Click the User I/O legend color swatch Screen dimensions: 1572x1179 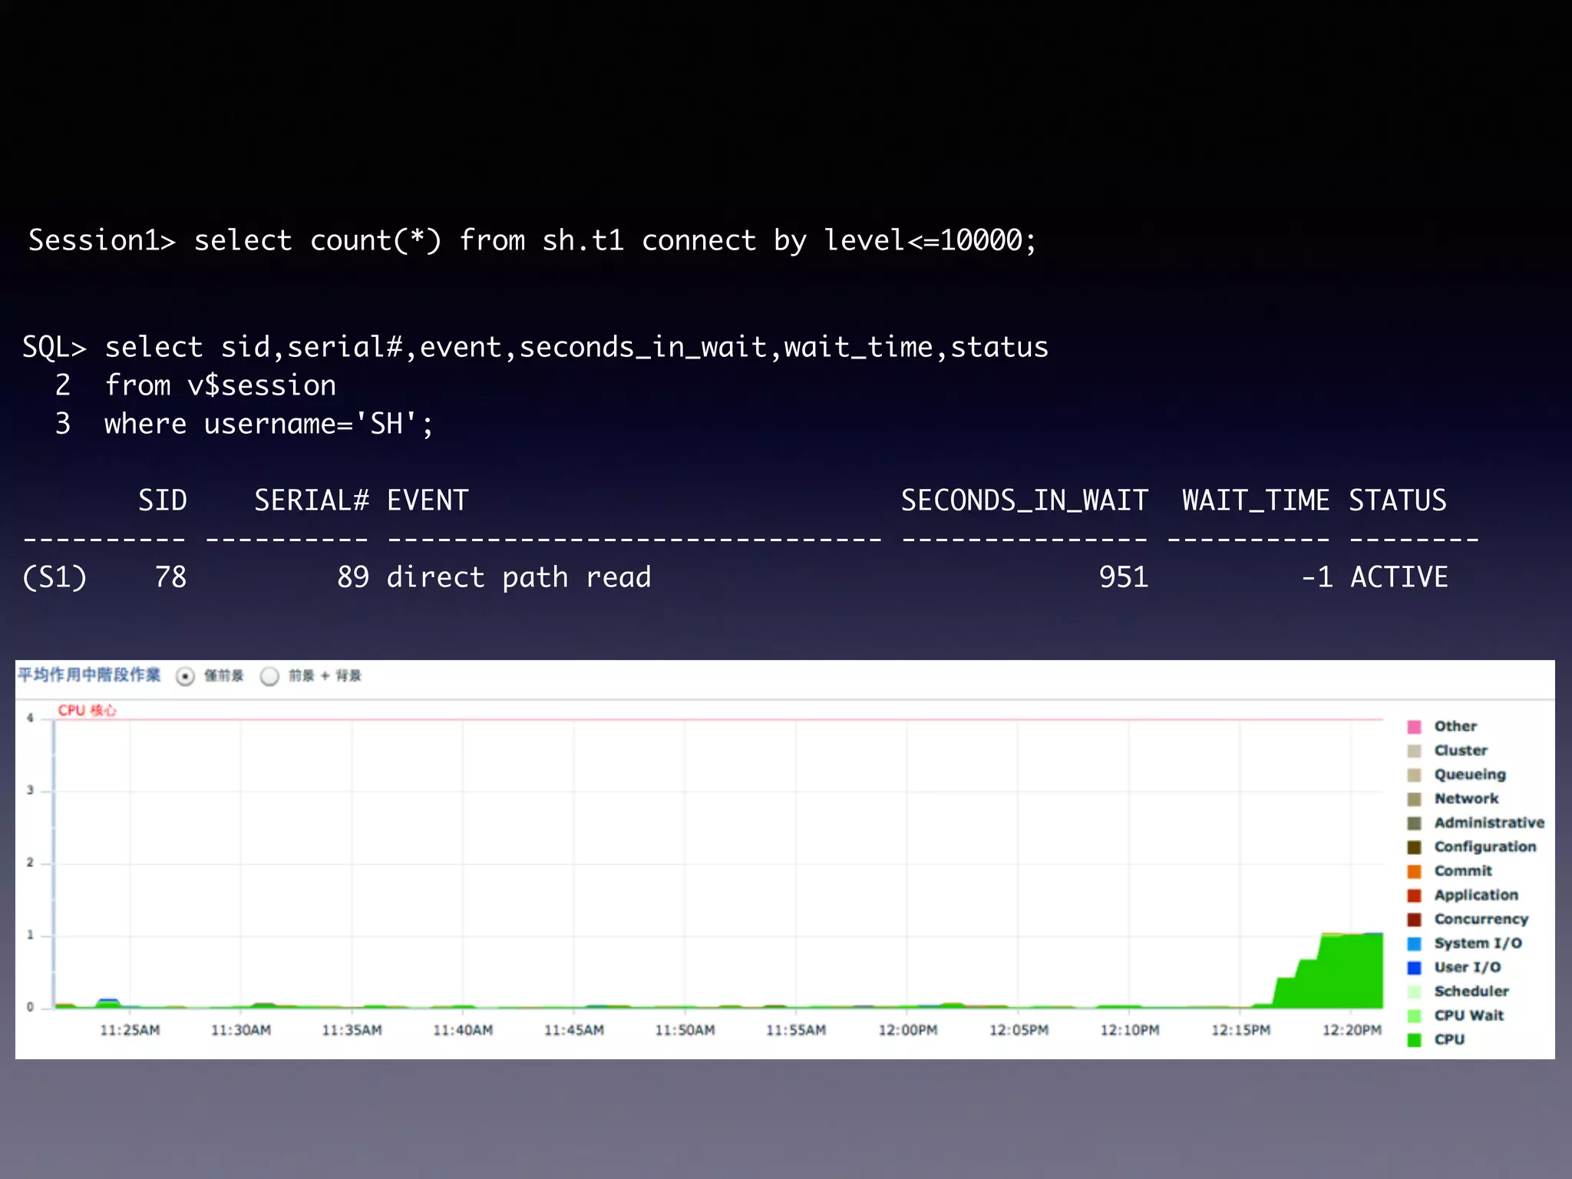pyautogui.click(x=1415, y=968)
